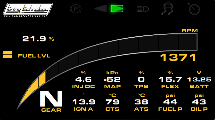Click the V unit above battery value
The height and width of the screenshot is (120, 215).
pos(199,73)
